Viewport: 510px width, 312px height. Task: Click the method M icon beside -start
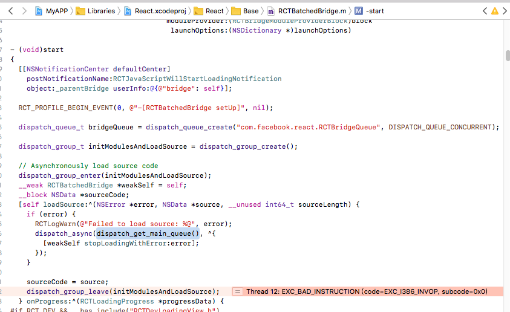pos(358,11)
